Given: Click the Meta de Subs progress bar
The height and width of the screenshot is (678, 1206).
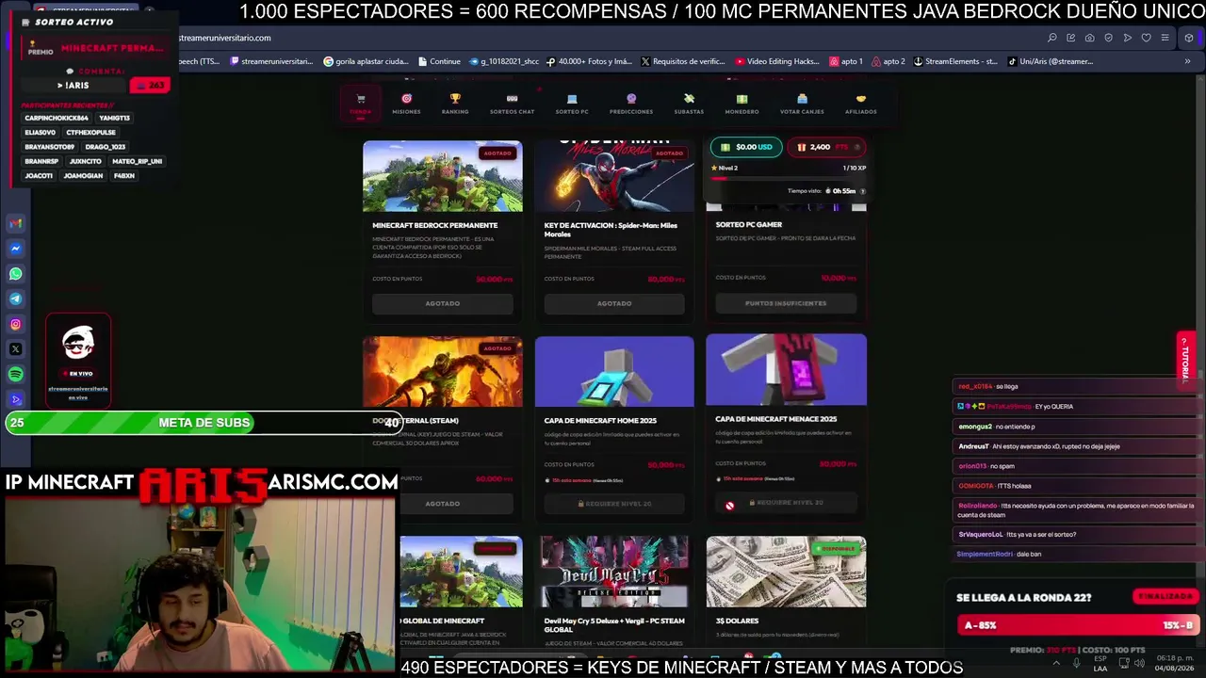Looking at the screenshot, I should [204, 423].
